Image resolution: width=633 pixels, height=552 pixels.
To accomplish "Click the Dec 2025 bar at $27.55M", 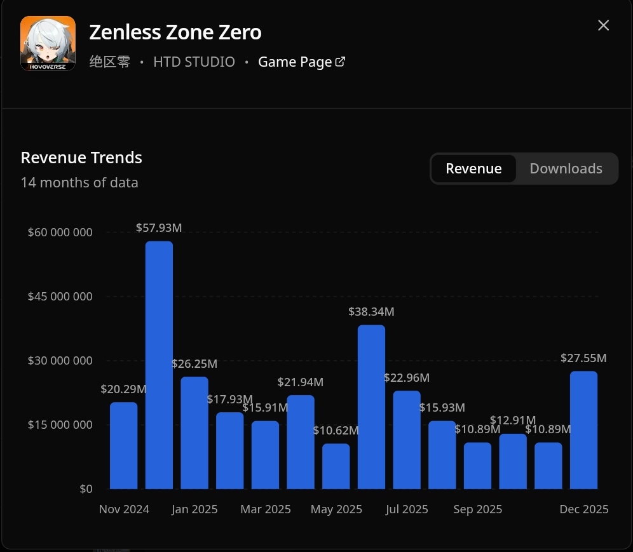I will 584,430.
